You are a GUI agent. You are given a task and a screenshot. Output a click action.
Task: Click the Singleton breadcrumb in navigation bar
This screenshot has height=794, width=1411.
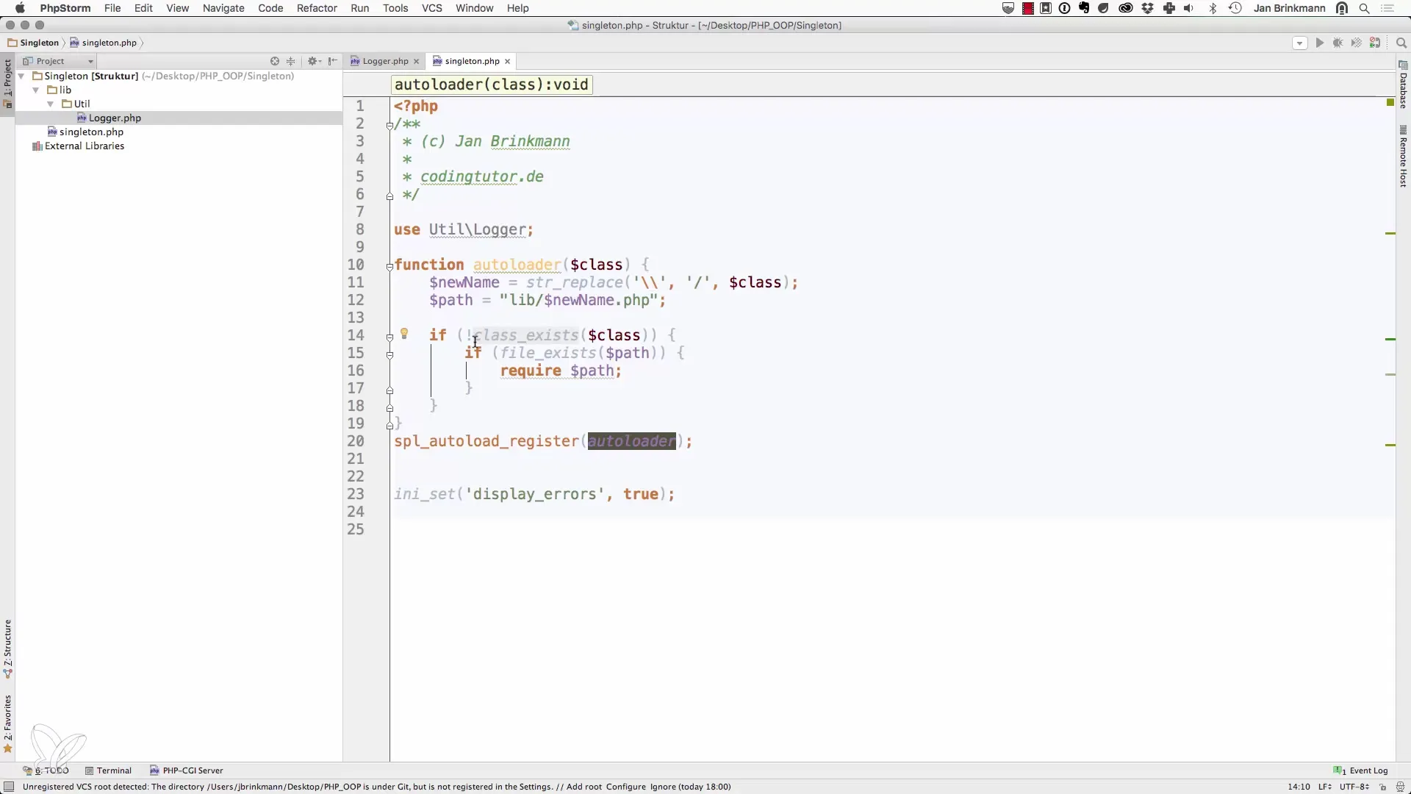33,43
